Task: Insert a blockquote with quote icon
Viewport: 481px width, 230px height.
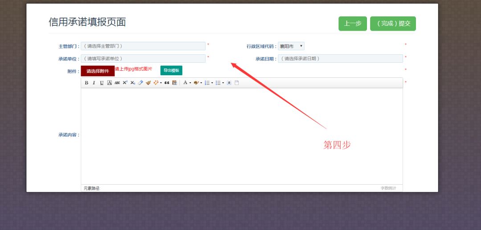Action: (x=167, y=83)
